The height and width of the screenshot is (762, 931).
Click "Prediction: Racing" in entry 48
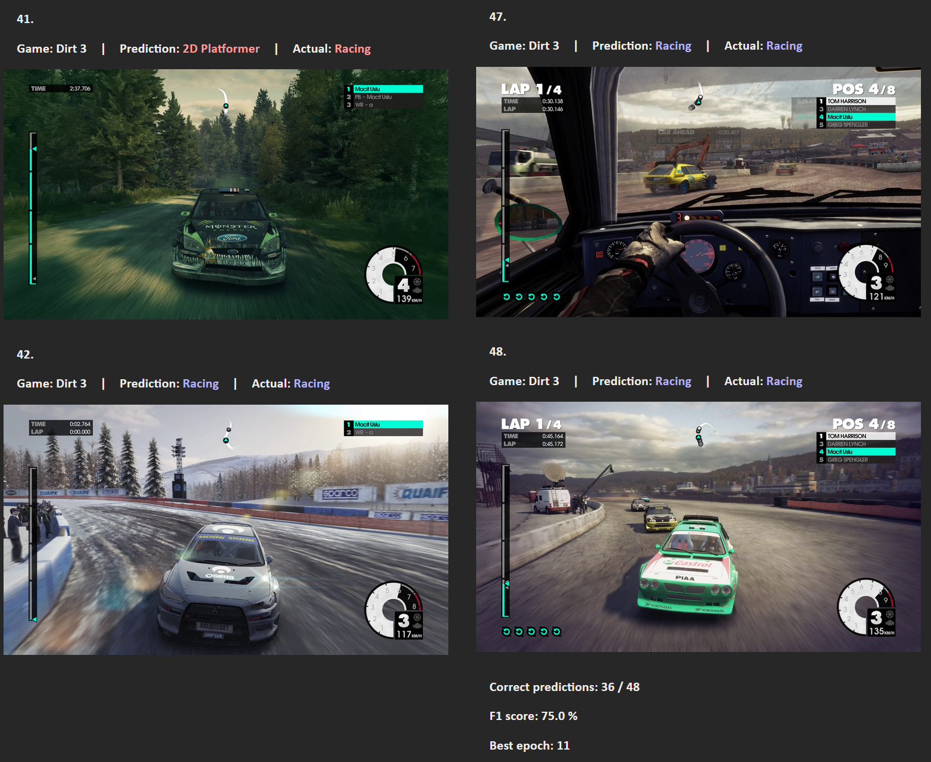(642, 381)
